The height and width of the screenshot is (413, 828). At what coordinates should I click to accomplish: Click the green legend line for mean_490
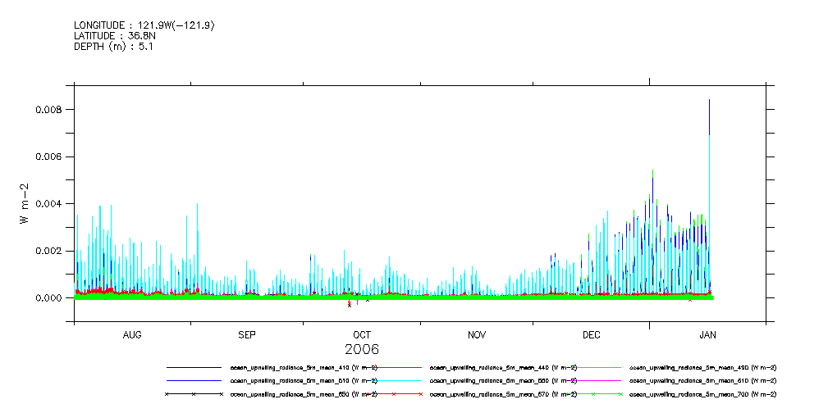coord(593,368)
